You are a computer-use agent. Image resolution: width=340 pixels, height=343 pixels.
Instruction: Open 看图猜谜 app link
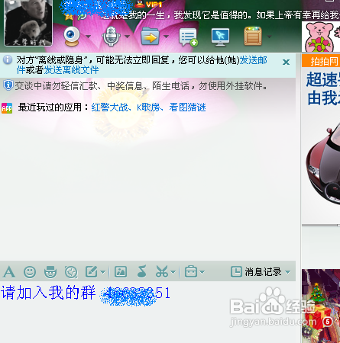(187, 107)
